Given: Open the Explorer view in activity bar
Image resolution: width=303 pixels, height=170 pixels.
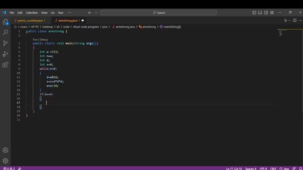Looking at the screenshot, I should coord(5,22).
